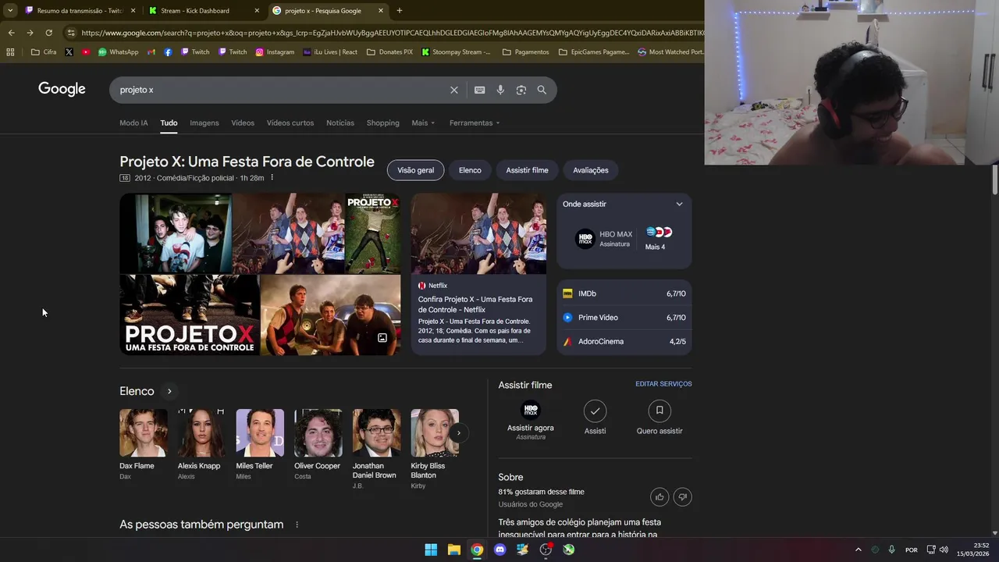The image size is (999, 562).
Task: Open Chrome tab search dropdown
Action: click(x=10, y=11)
